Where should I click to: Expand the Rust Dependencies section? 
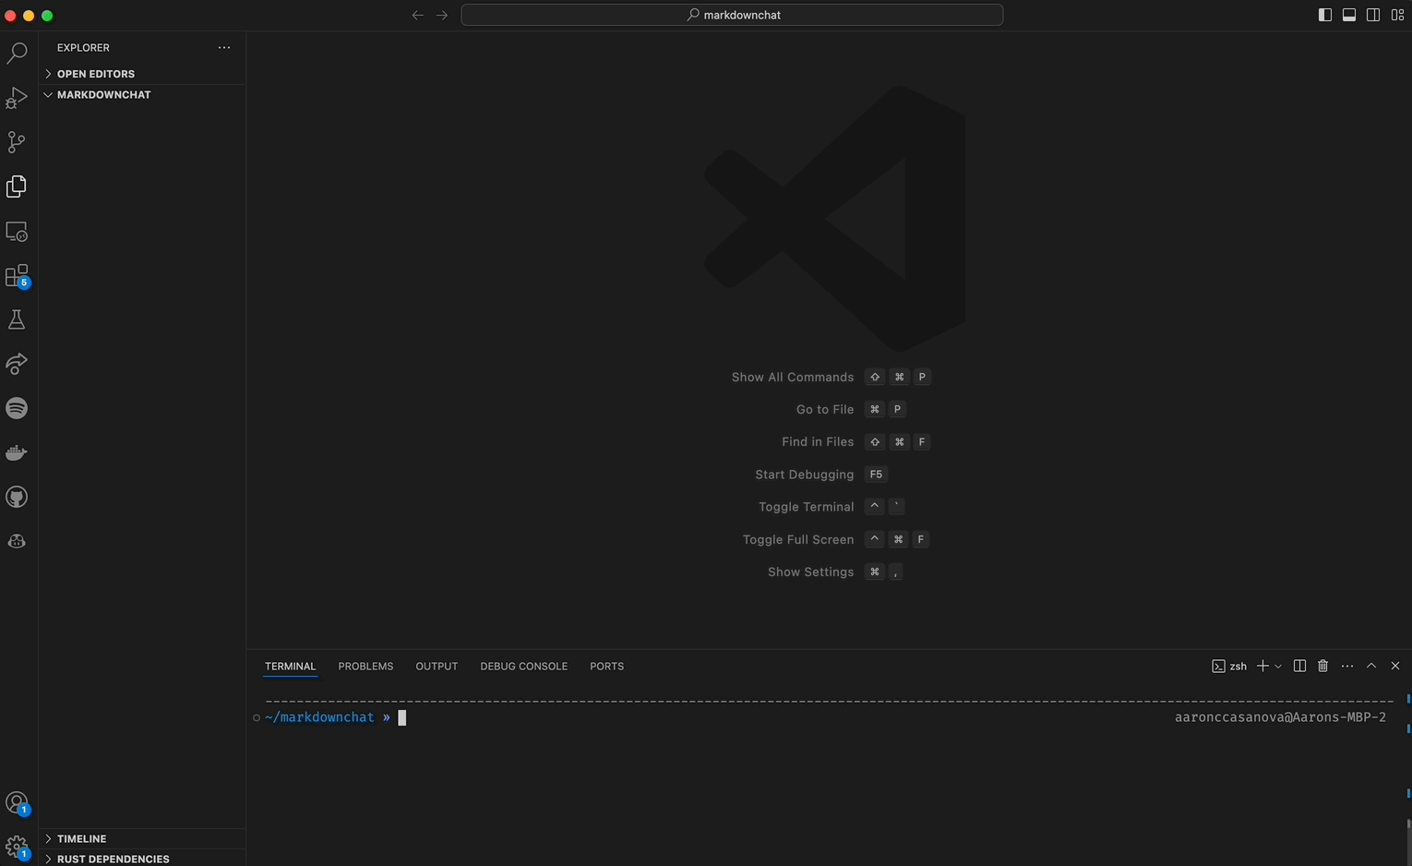[x=142, y=859]
